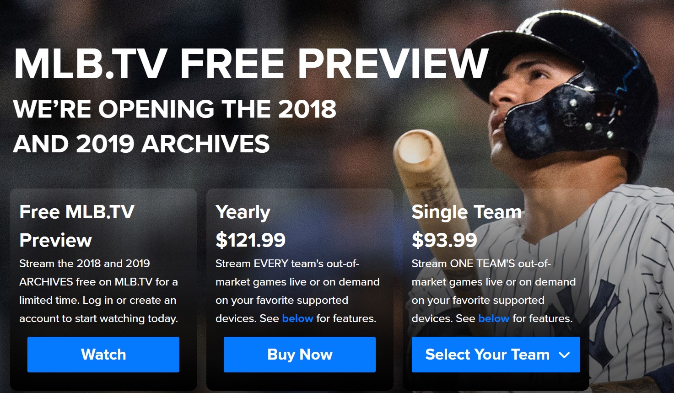Click the $121.99 yearly price
The width and height of the screenshot is (674, 393).
point(250,240)
